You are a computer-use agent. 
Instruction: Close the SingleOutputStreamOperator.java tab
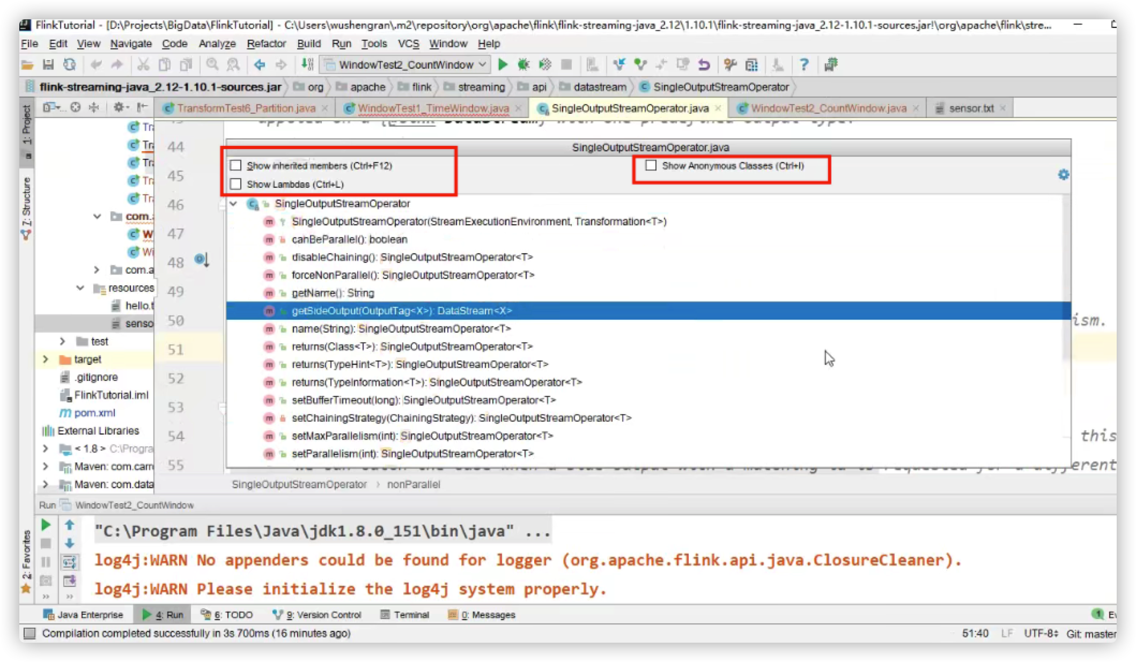click(x=718, y=108)
